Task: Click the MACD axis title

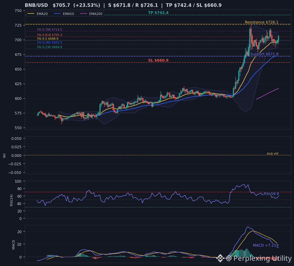Action: 13,244
